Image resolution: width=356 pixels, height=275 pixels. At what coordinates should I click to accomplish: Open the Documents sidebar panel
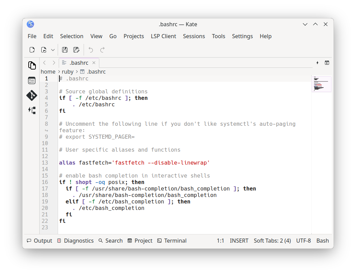[x=32, y=65]
